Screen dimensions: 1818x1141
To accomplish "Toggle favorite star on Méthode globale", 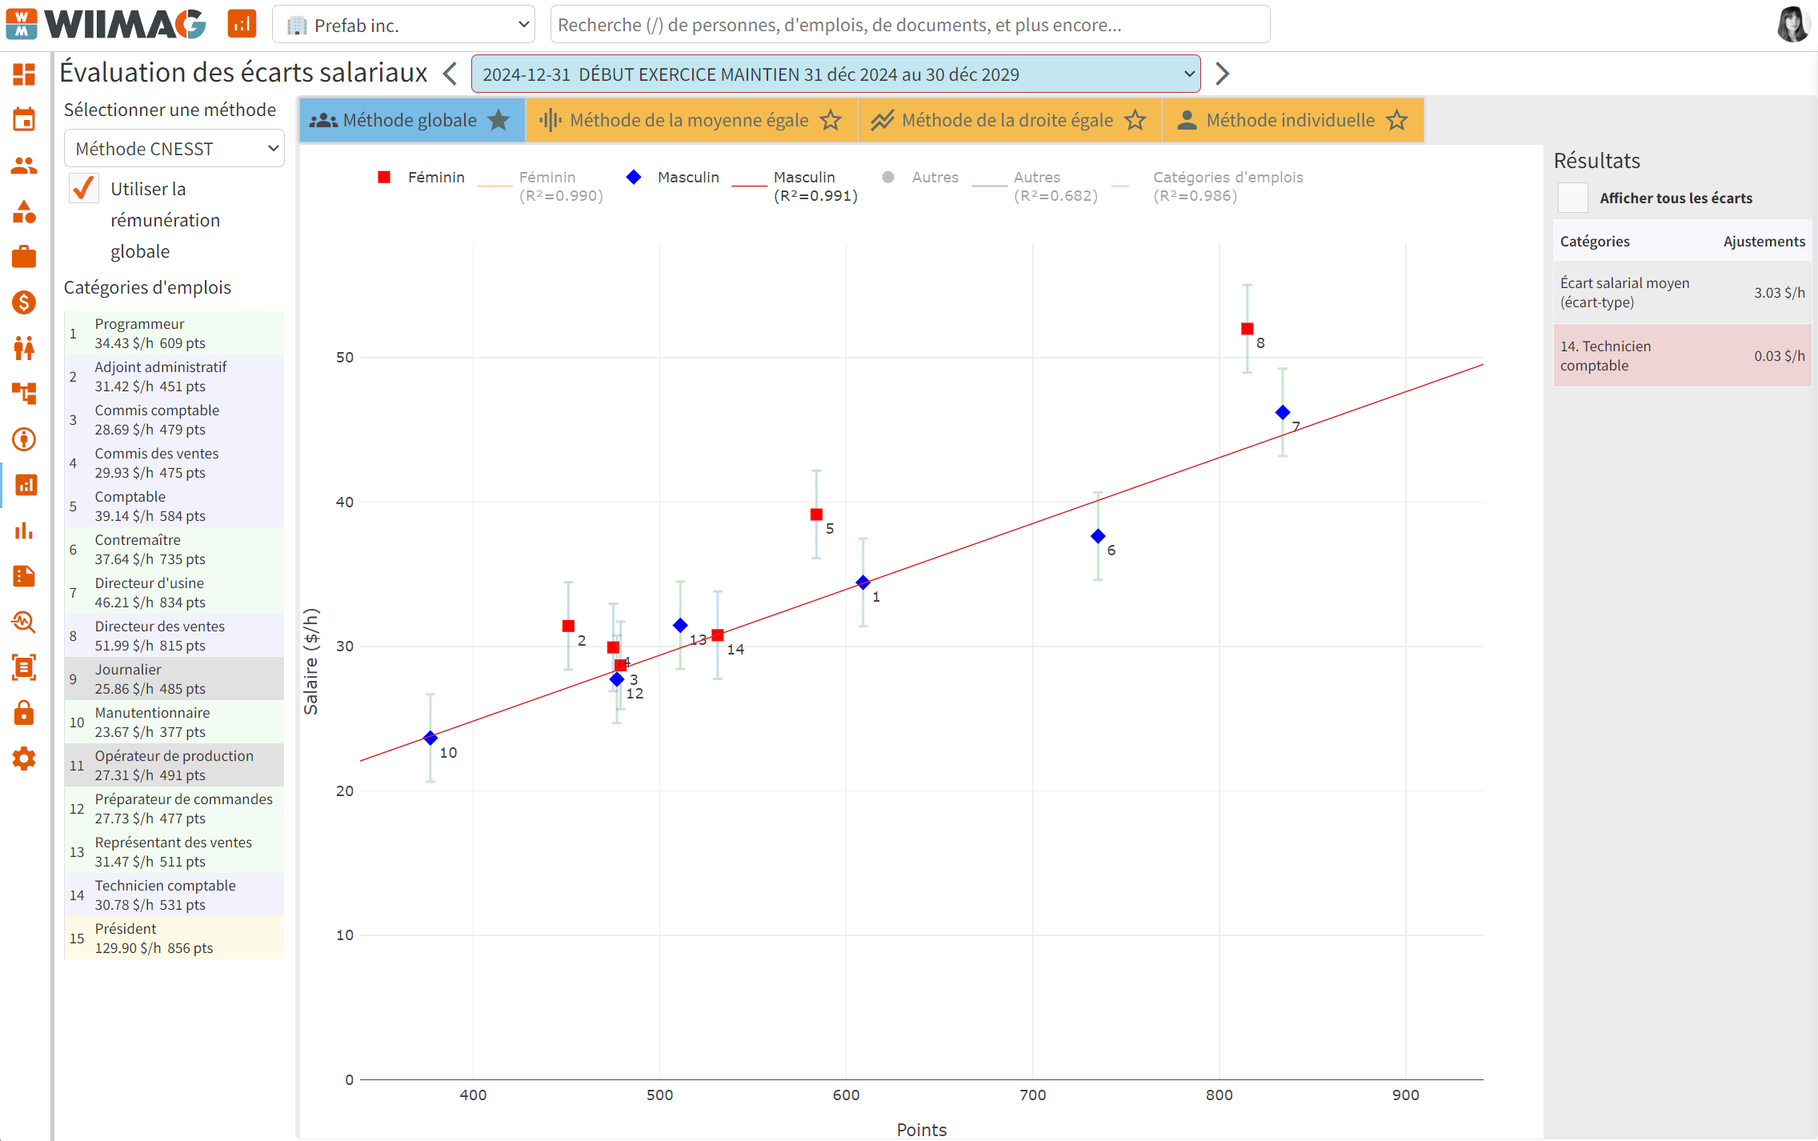I will (x=499, y=120).
